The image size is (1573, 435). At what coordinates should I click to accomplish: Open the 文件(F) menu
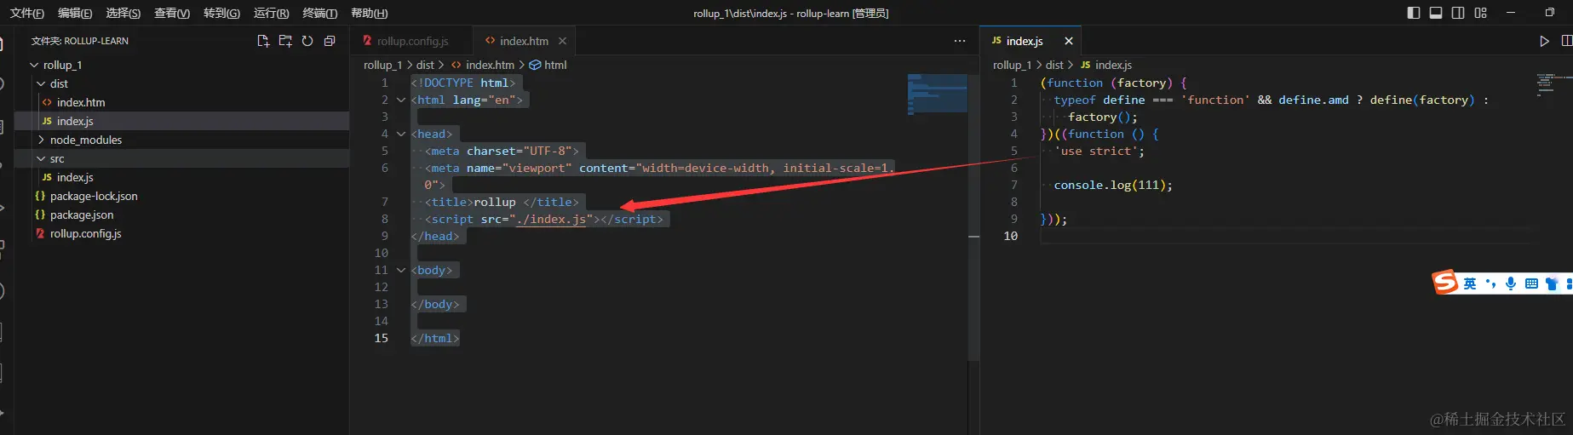coord(27,13)
